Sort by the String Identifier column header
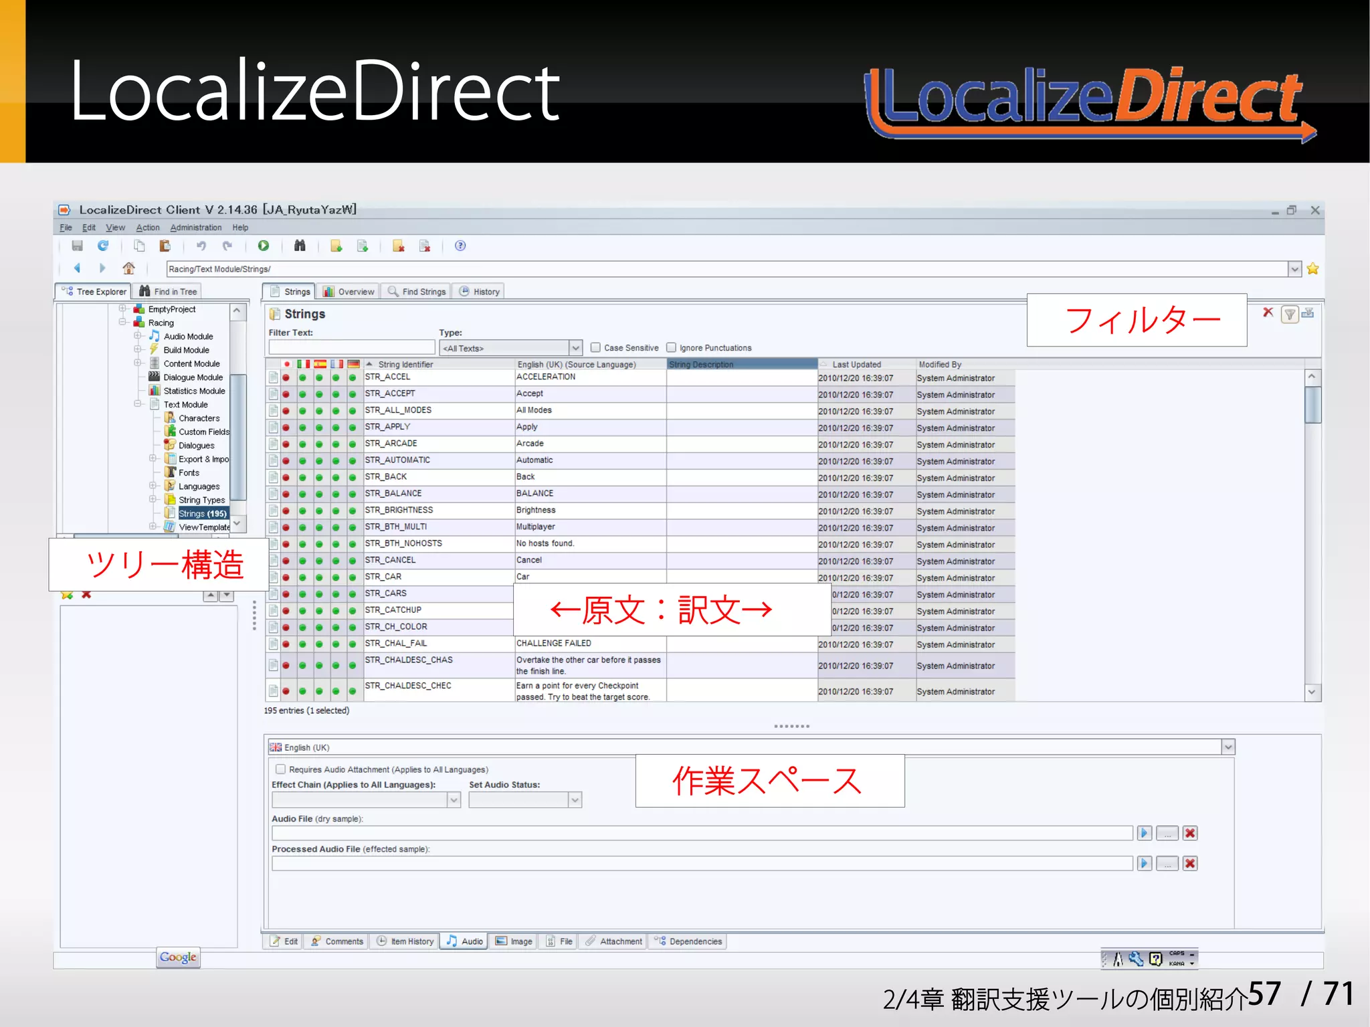 (x=439, y=365)
